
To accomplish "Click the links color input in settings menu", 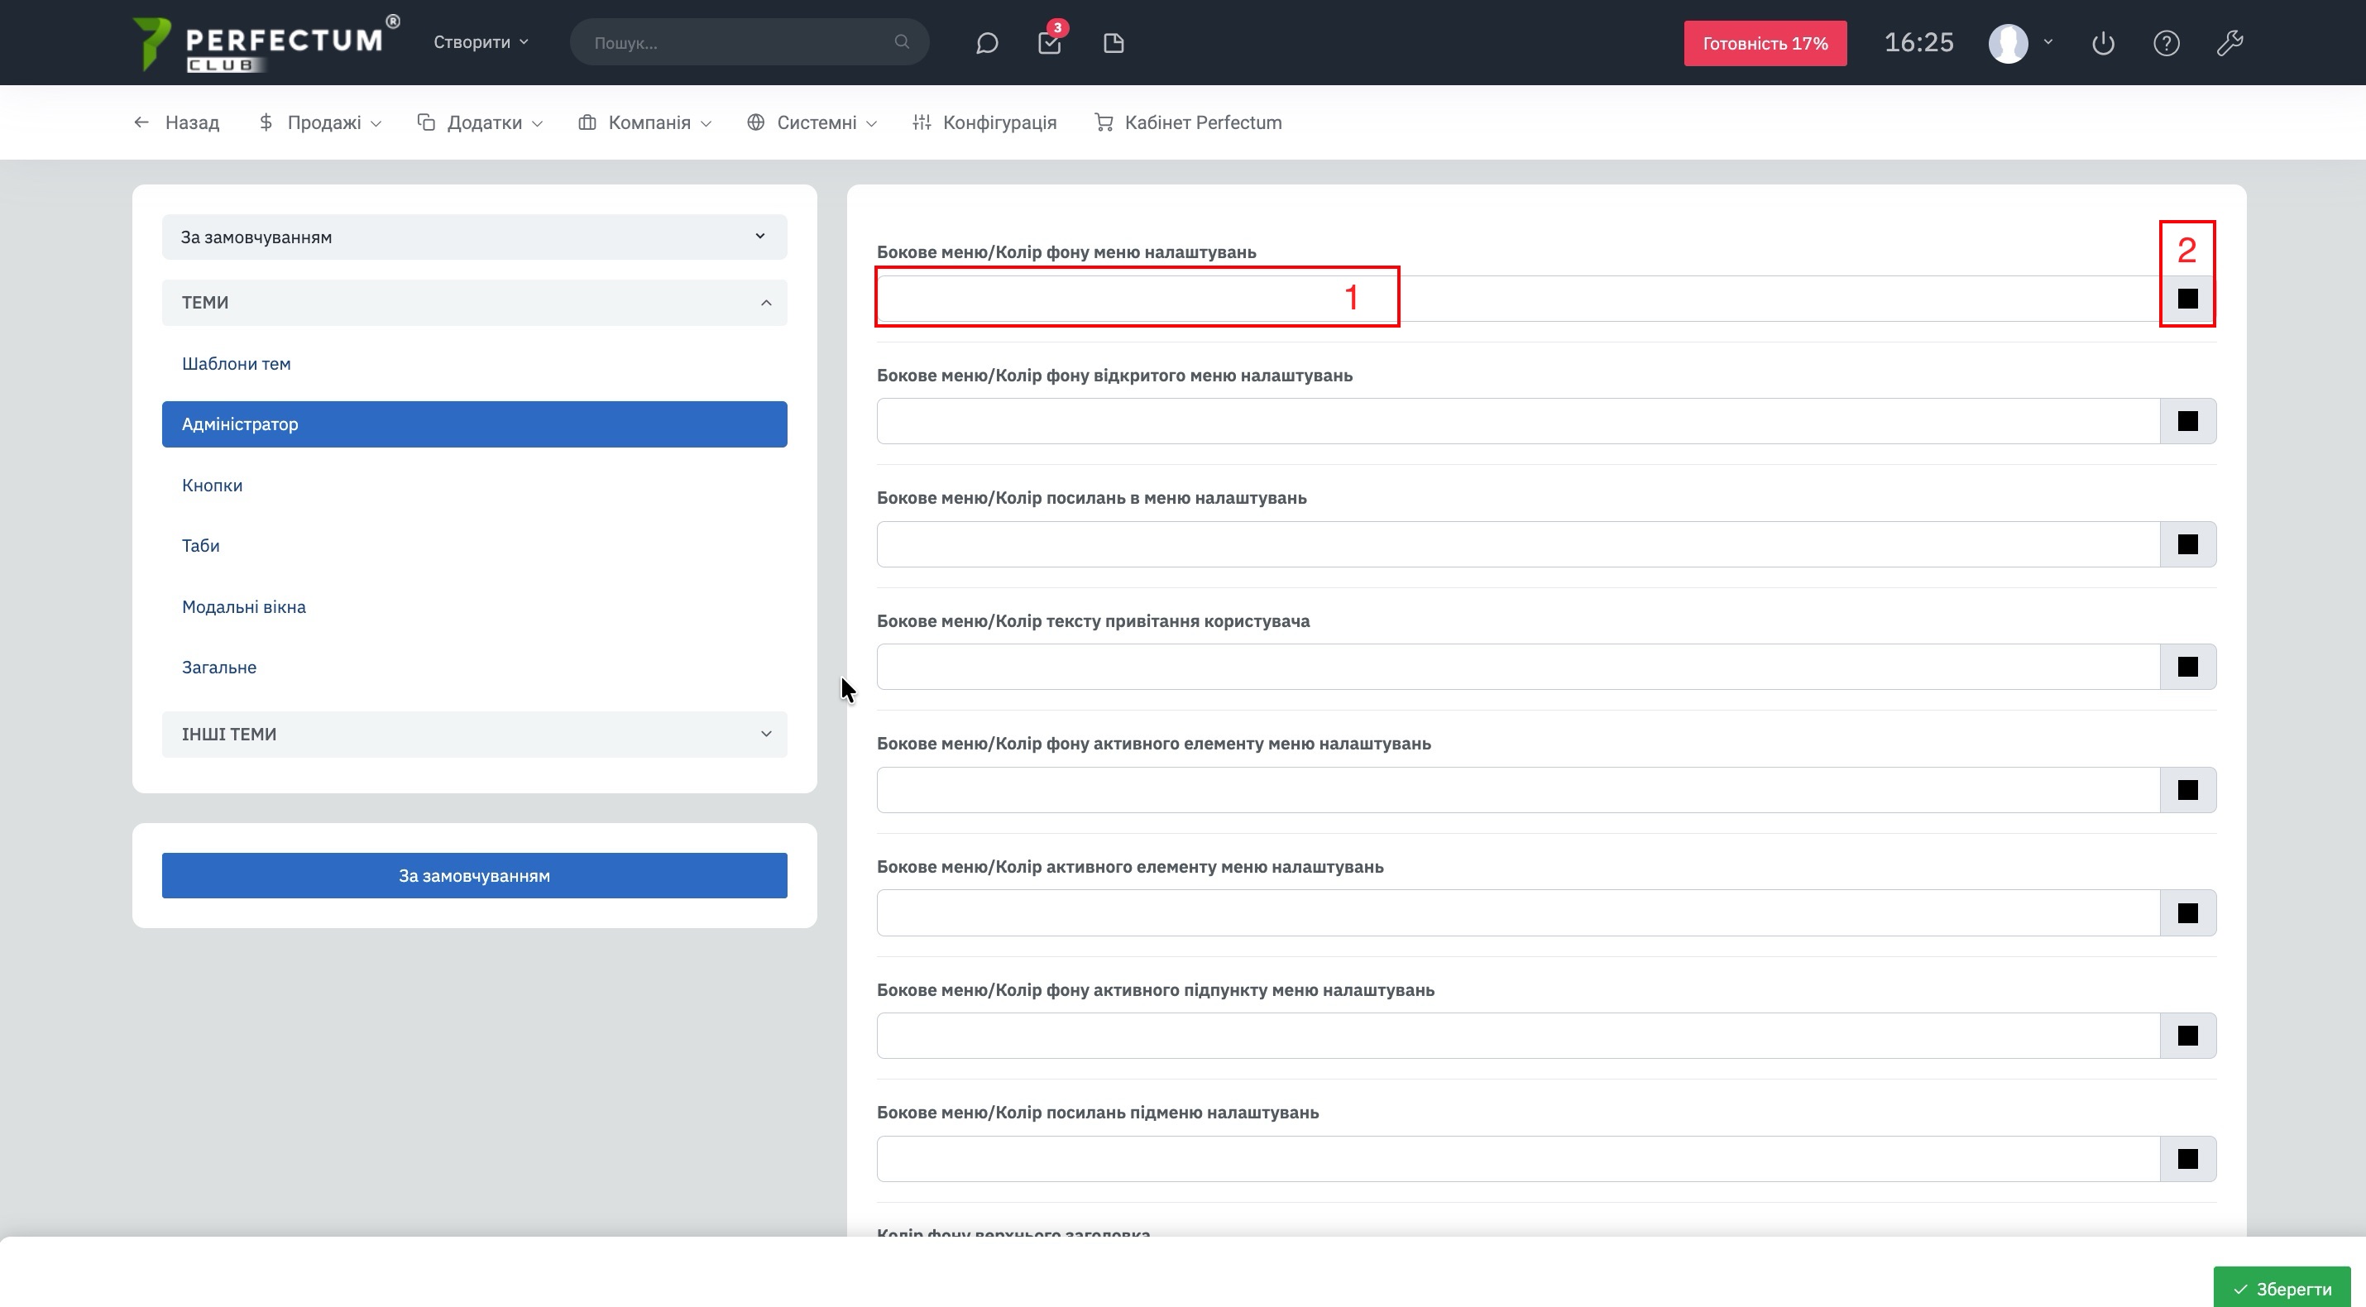I will pos(1517,544).
